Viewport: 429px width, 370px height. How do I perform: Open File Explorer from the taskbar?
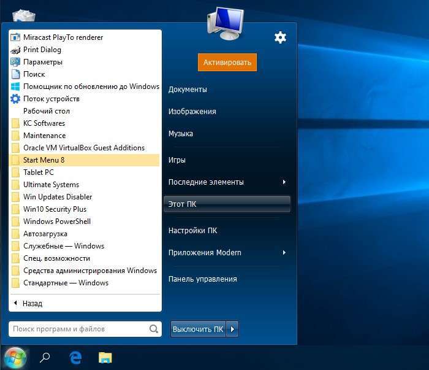(x=105, y=358)
